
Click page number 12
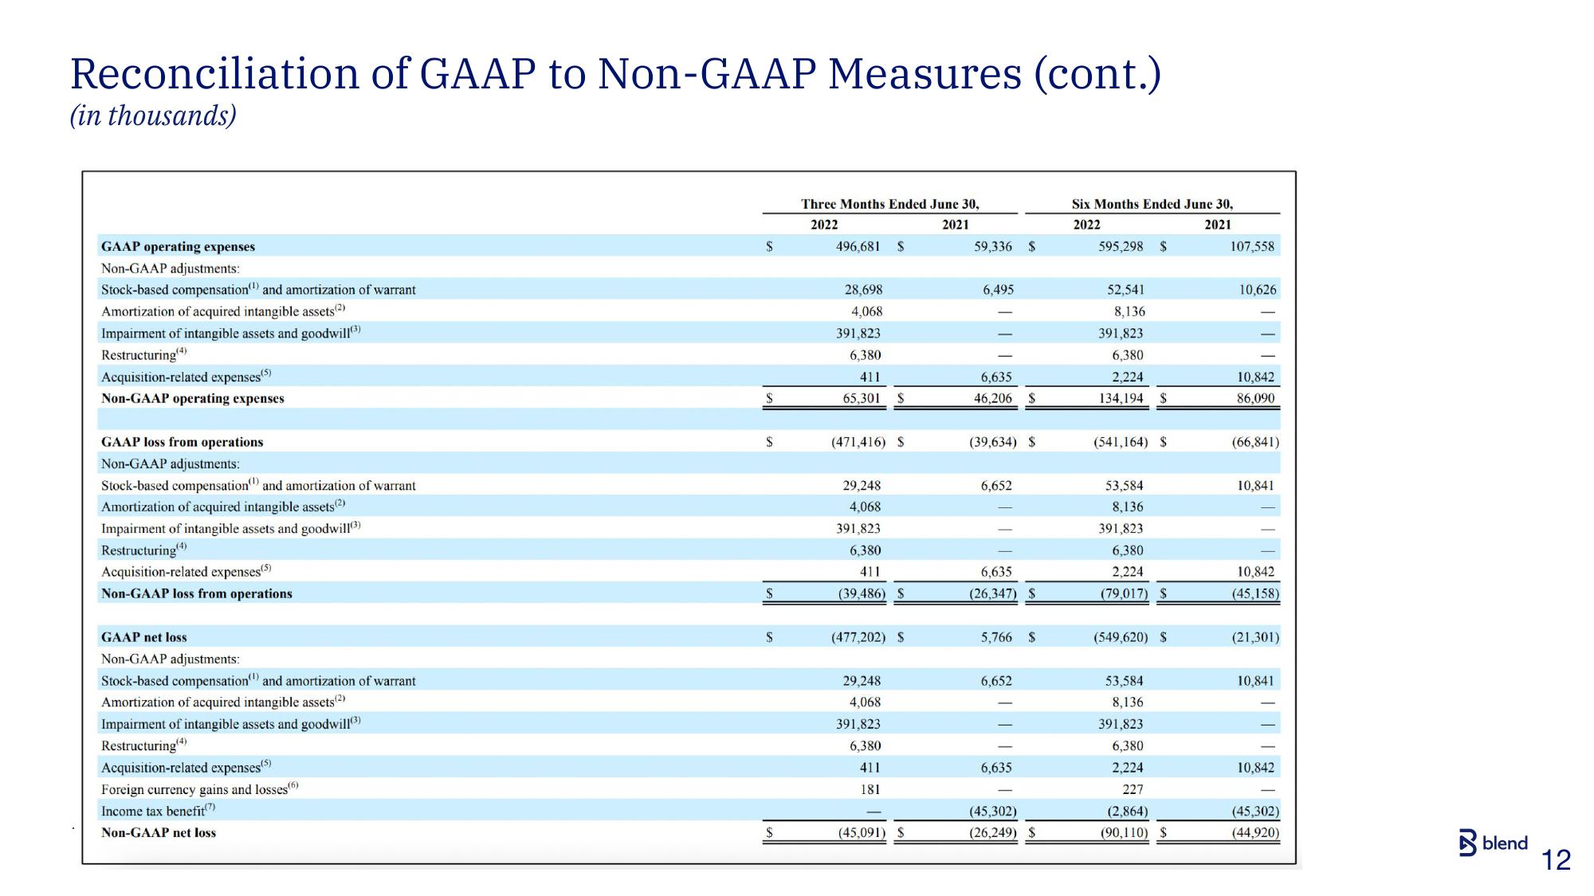coord(1556,860)
